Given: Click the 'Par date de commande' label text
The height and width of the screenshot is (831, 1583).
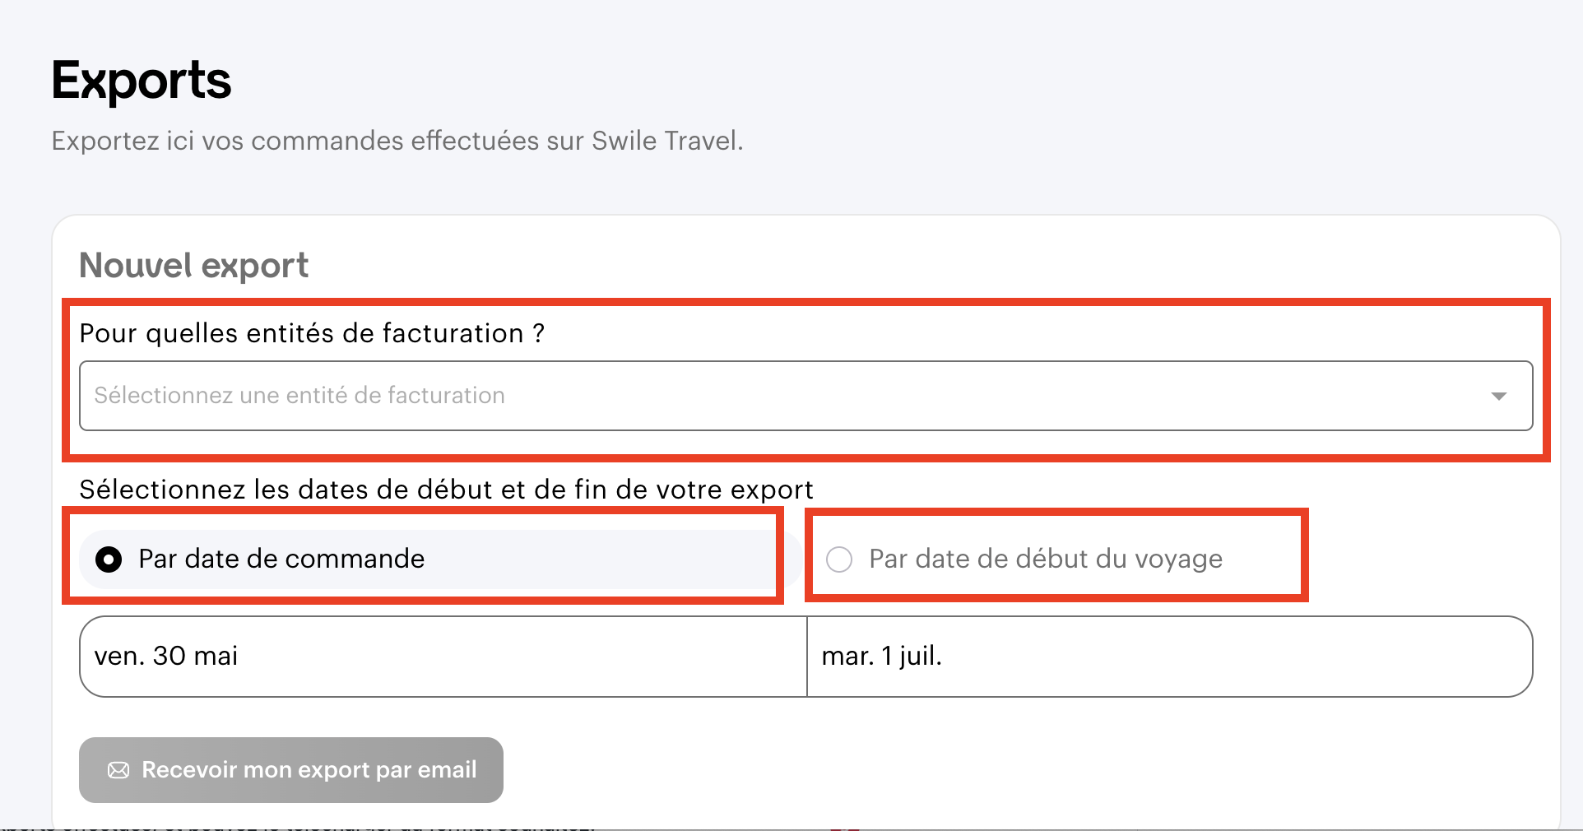Looking at the screenshot, I should 281,559.
